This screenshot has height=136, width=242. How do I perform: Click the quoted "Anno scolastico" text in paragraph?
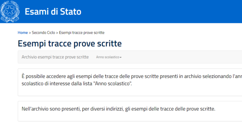click(x=112, y=83)
